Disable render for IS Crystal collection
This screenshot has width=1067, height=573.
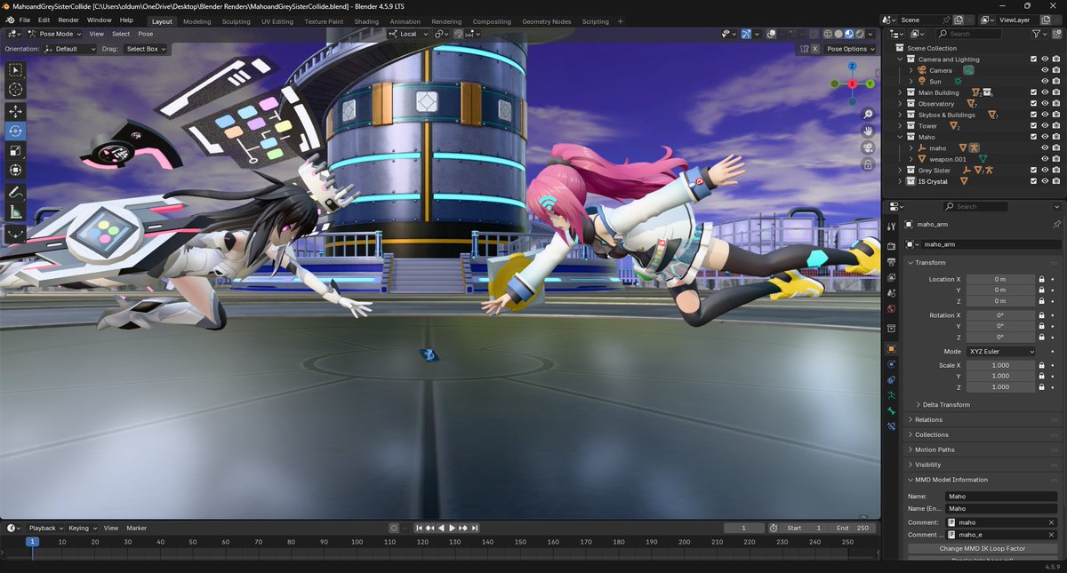1056,181
